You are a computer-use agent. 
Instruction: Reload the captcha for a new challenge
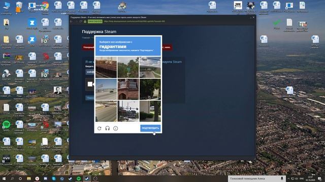click(x=100, y=128)
